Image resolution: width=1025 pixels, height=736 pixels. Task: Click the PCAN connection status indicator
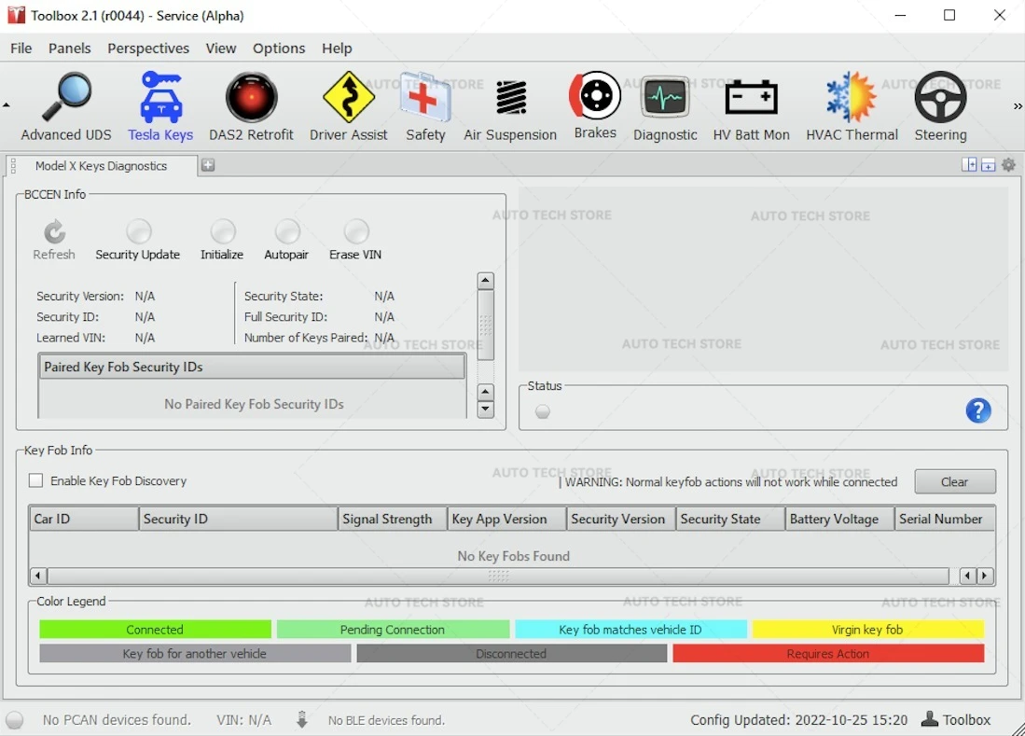pos(14,719)
